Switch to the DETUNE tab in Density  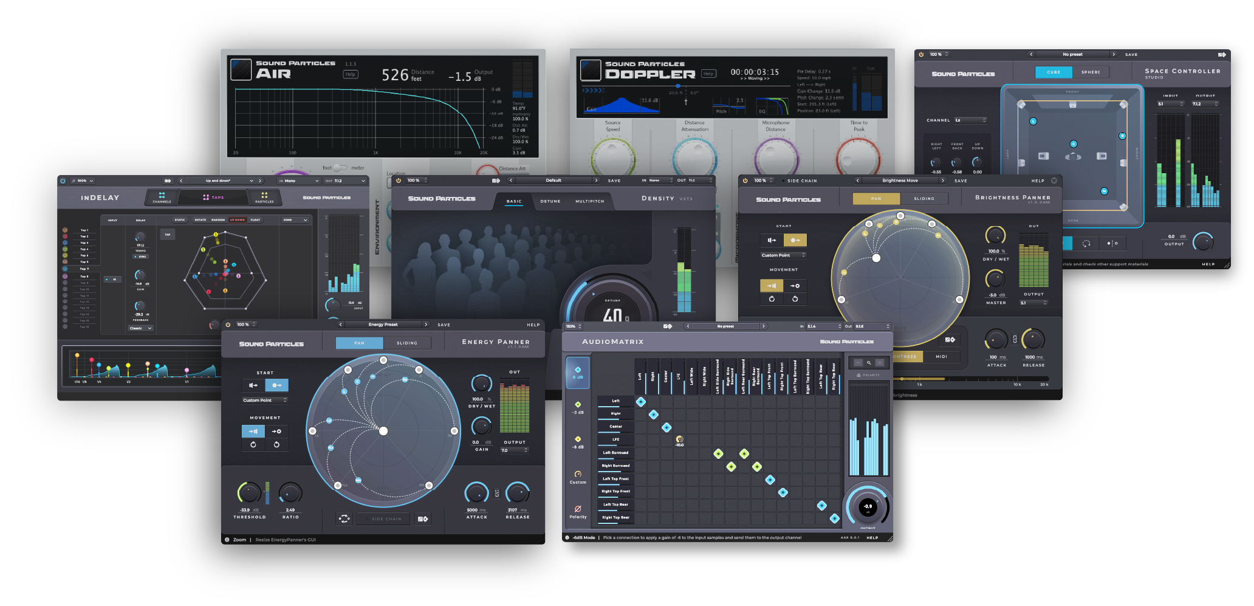(550, 201)
